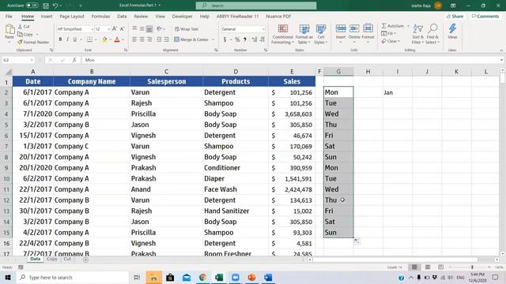
Task: Open the font name dropdown
Action: tap(93, 29)
